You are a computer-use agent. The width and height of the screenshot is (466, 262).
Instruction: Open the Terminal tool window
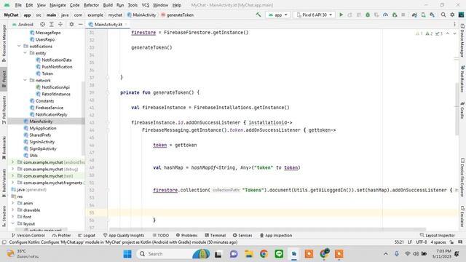[x=216, y=235]
